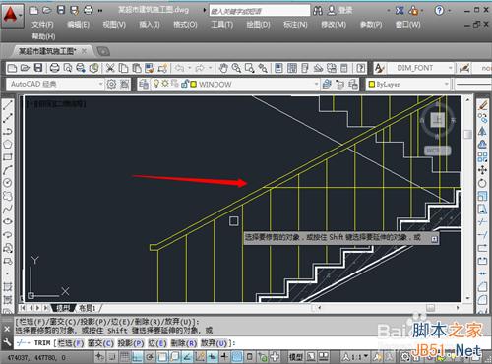Click the drawing area vertical scrollbar thumb

pyautogui.click(x=468, y=134)
